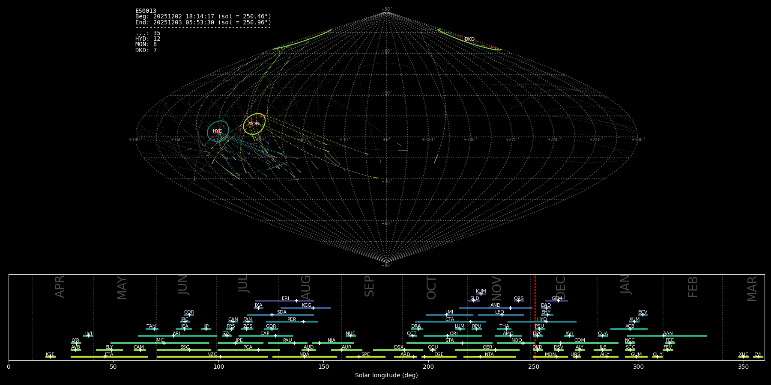Click the DEC month label in timeline

561,287
